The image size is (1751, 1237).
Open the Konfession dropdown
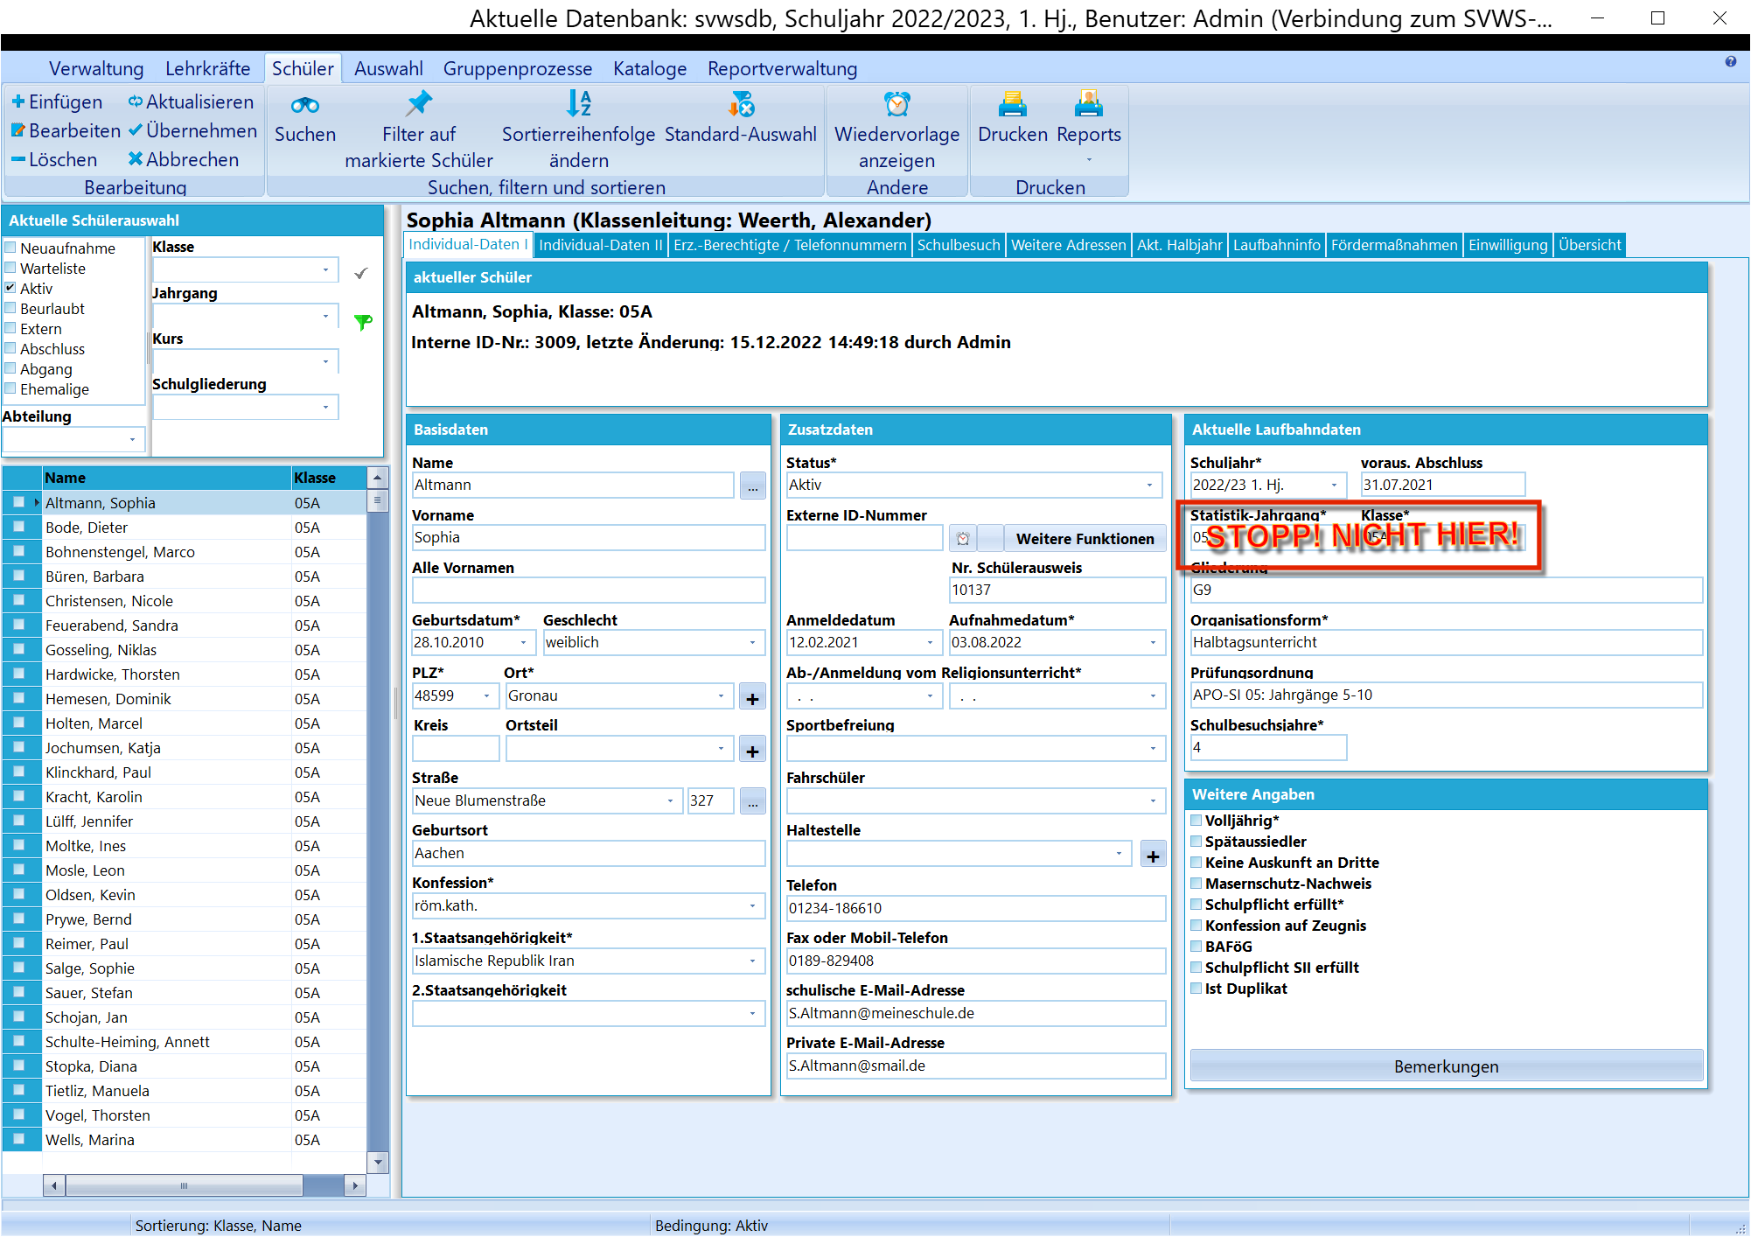pos(752,906)
